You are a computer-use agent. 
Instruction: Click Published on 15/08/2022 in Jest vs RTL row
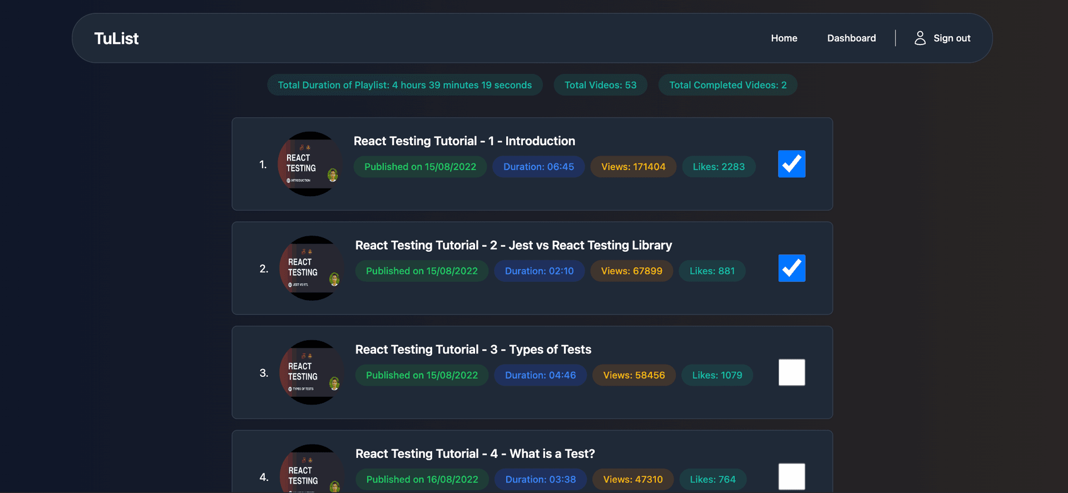(422, 271)
